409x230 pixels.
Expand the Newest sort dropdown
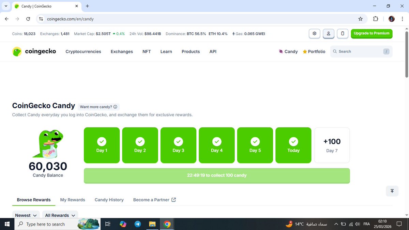(x=26, y=215)
